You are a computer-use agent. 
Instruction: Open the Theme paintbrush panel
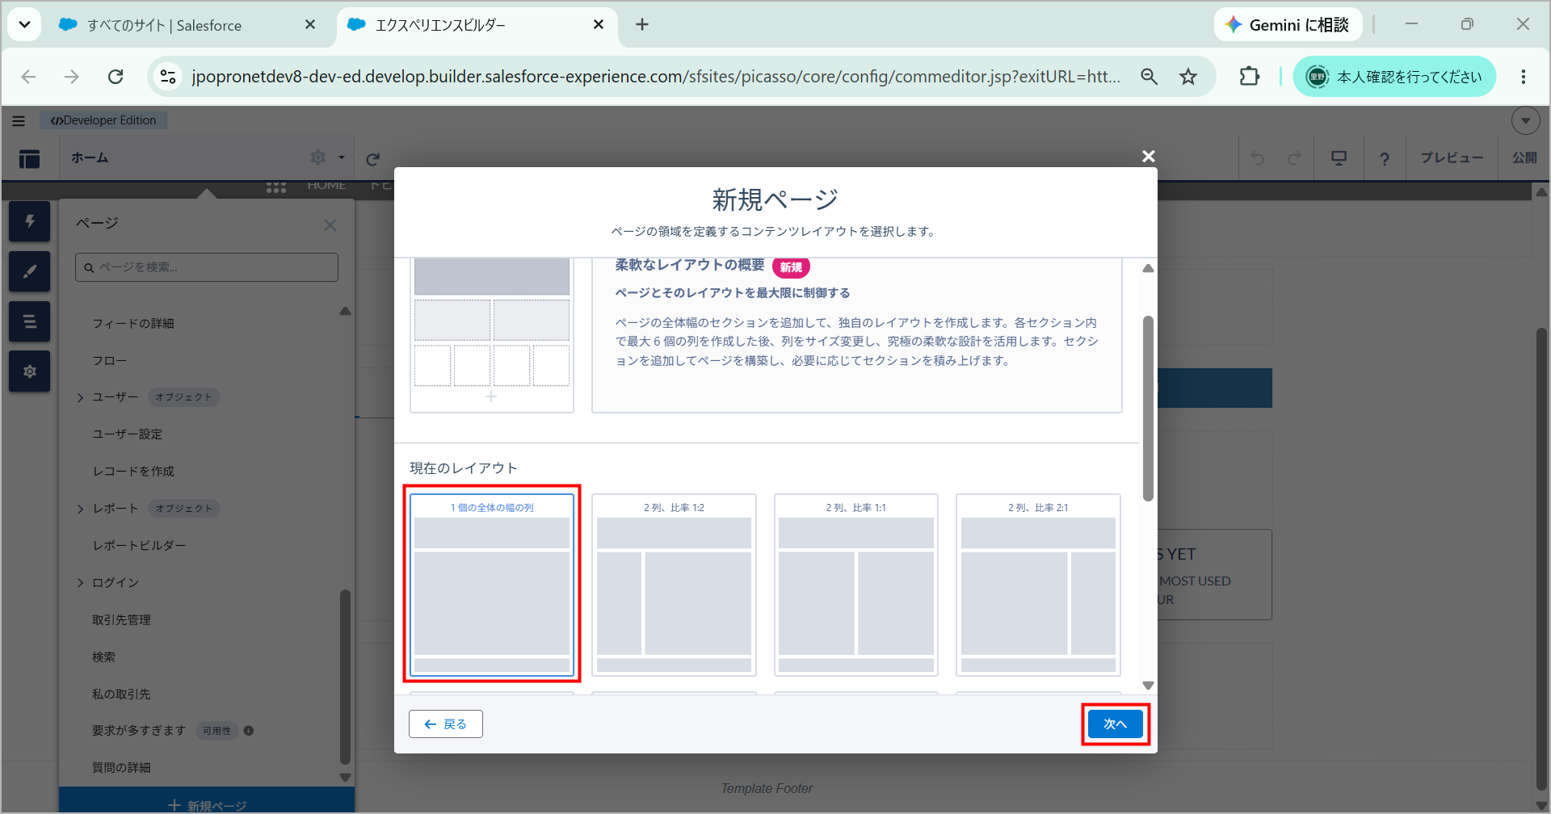coord(30,271)
